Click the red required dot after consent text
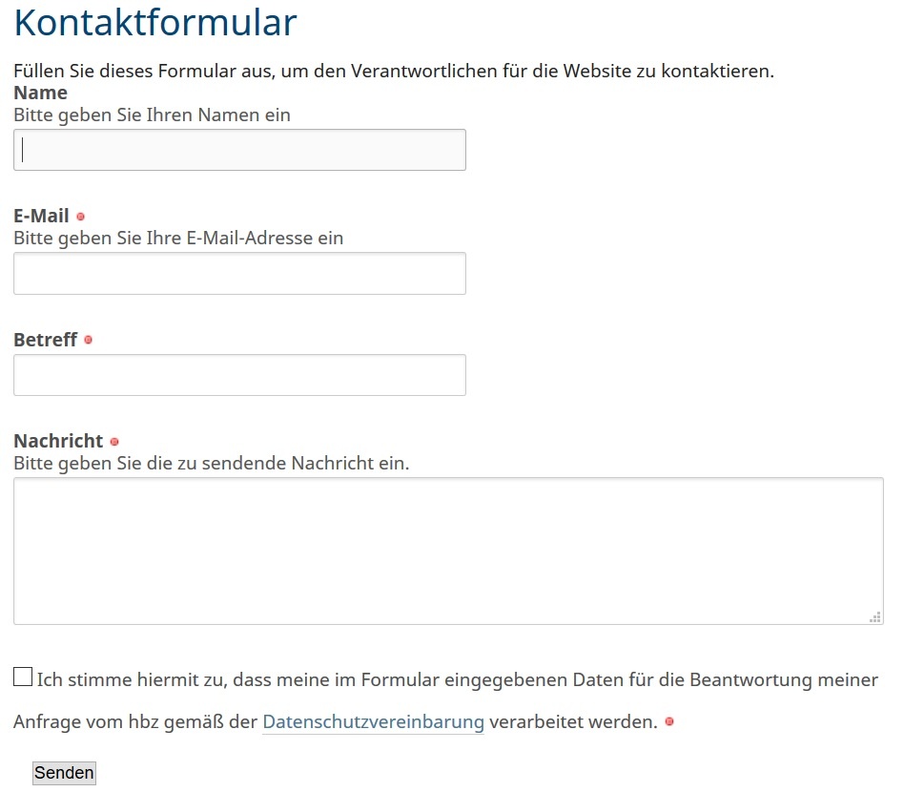Screen dimensions: 904x792 coord(669,721)
